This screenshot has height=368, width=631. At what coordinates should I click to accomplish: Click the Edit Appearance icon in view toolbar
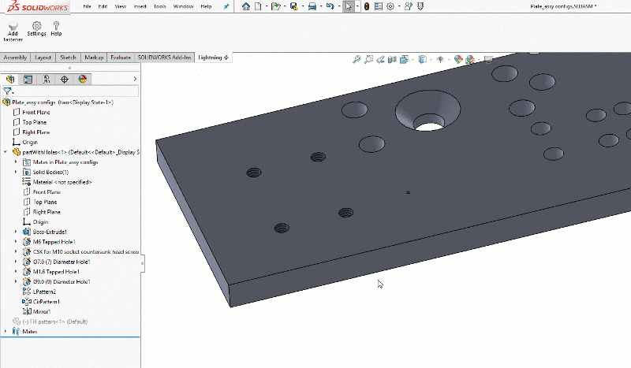tap(458, 58)
